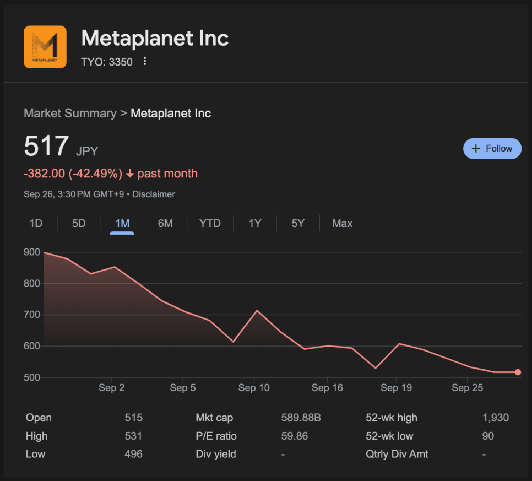This screenshot has height=481, width=532.
Task: Click the JPY currency label
Action: (87, 151)
